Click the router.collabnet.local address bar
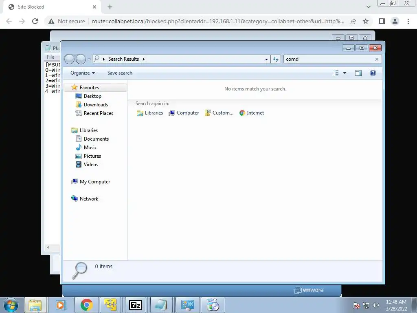 [218, 21]
